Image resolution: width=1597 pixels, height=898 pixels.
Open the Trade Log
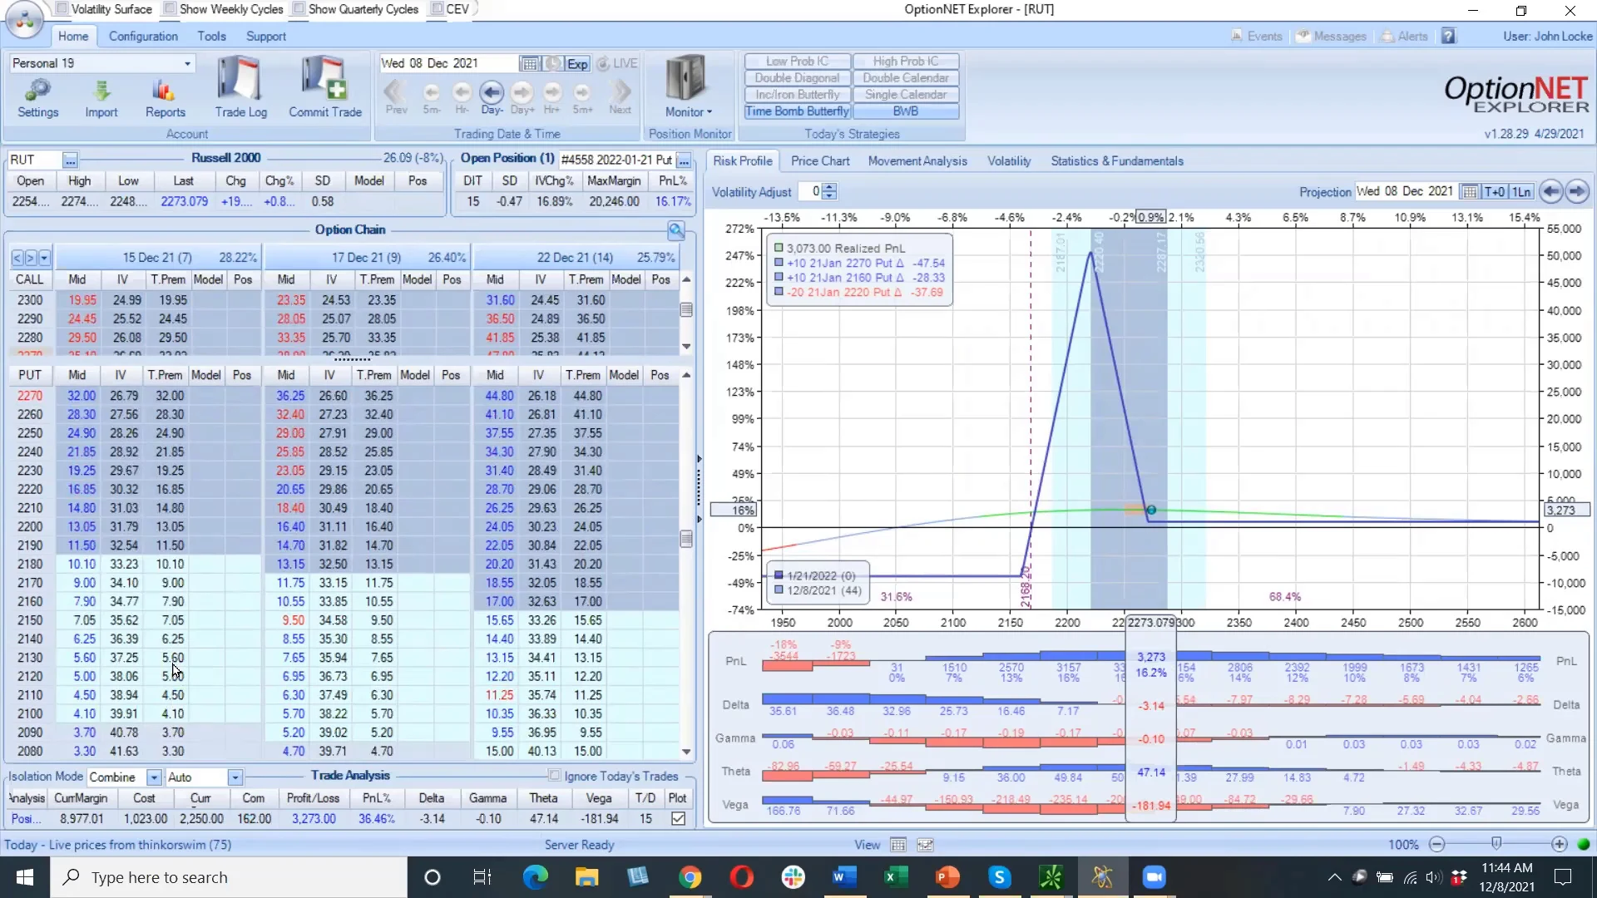240,87
